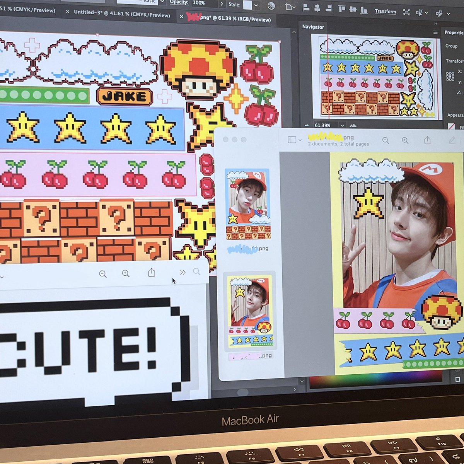Align selection to vertical center

(353, 10)
